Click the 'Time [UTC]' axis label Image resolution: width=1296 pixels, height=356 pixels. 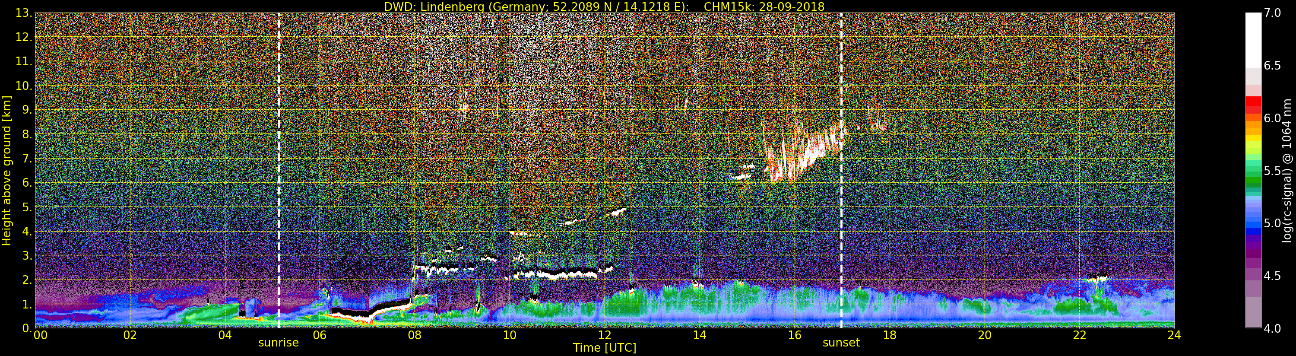[x=605, y=348]
